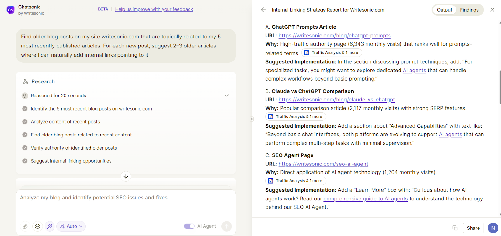Open Traffic Analysis source chip under Claude vs ChatGPT
The image size is (501, 236).
(x=296, y=117)
